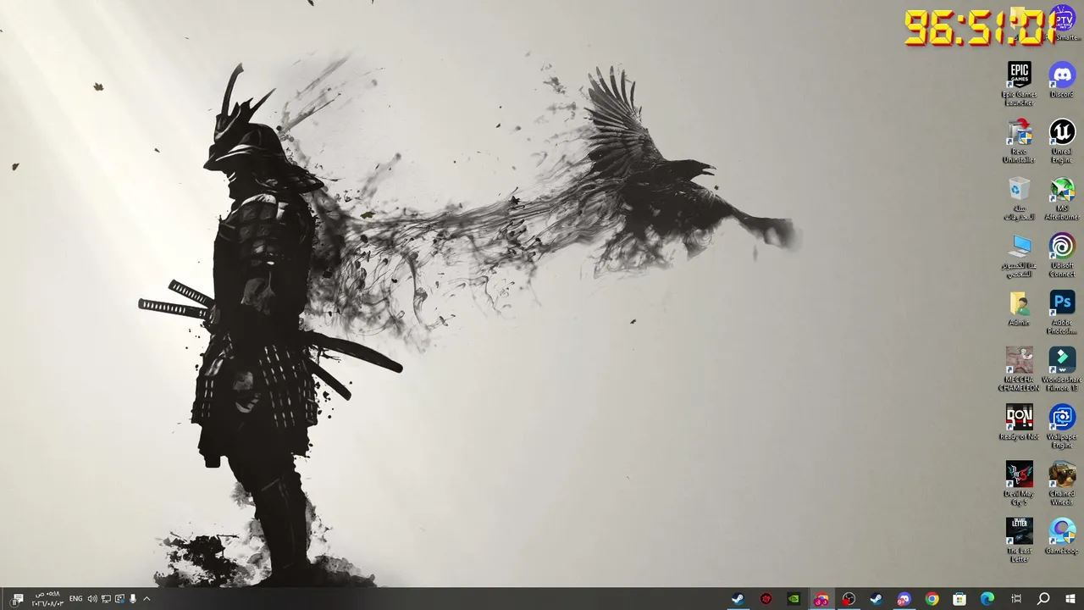Open the taskbar Search magnifier
The image size is (1084, 610).
point(1043,599)
